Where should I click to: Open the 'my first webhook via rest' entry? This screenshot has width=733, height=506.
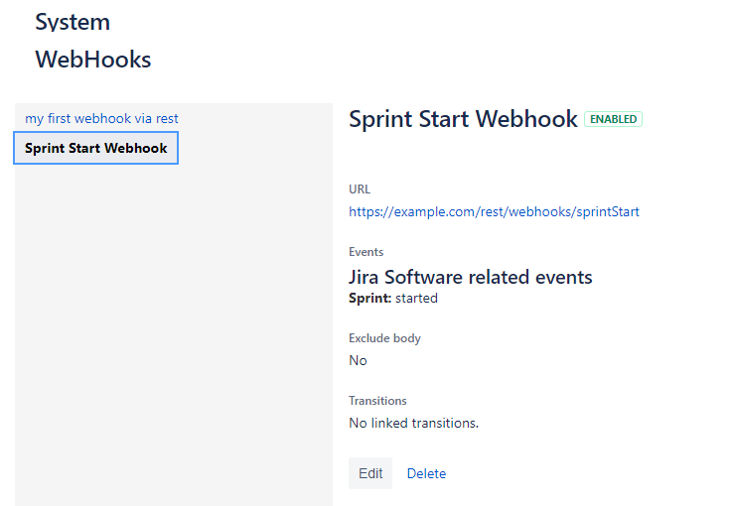[x=101, y=119]
